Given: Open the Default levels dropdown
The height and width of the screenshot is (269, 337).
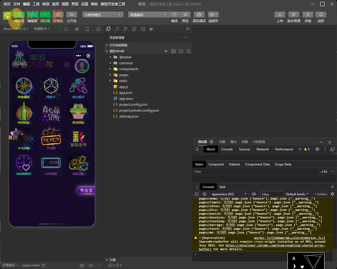Looking at the screenshot, I should coord(297,194).
